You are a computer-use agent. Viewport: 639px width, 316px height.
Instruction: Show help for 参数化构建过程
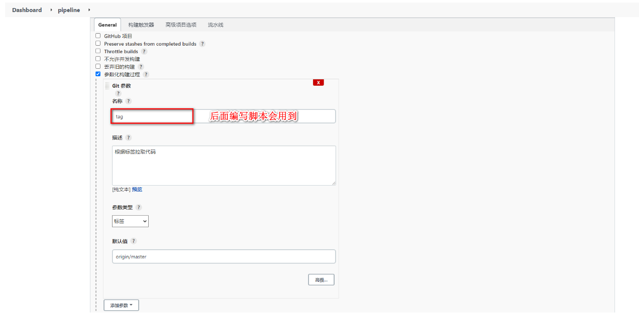[146, 74]
